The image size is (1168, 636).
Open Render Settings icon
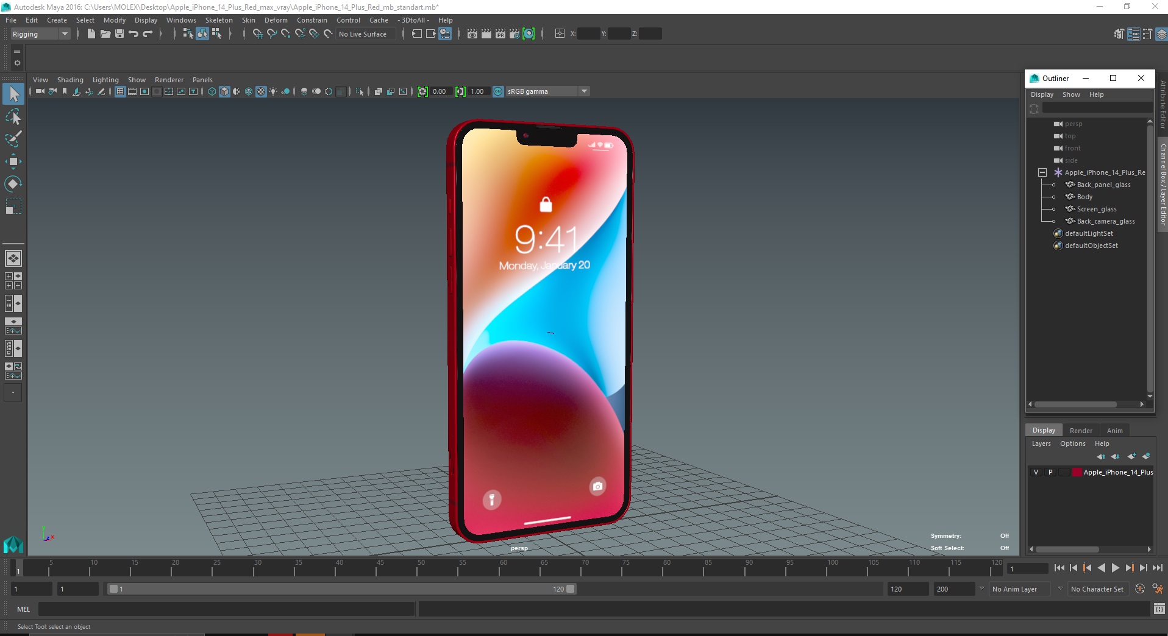point(515,34)
